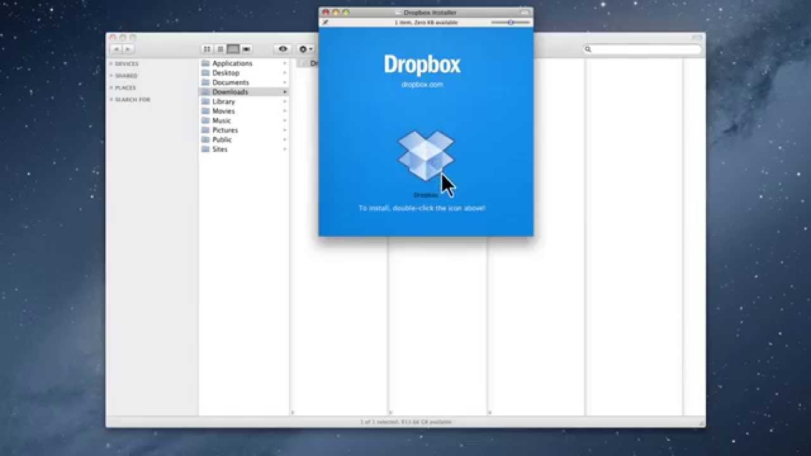
Task: Open the gear Action menu in Finder
Action: pyautogui.click(x=305, y=49)
